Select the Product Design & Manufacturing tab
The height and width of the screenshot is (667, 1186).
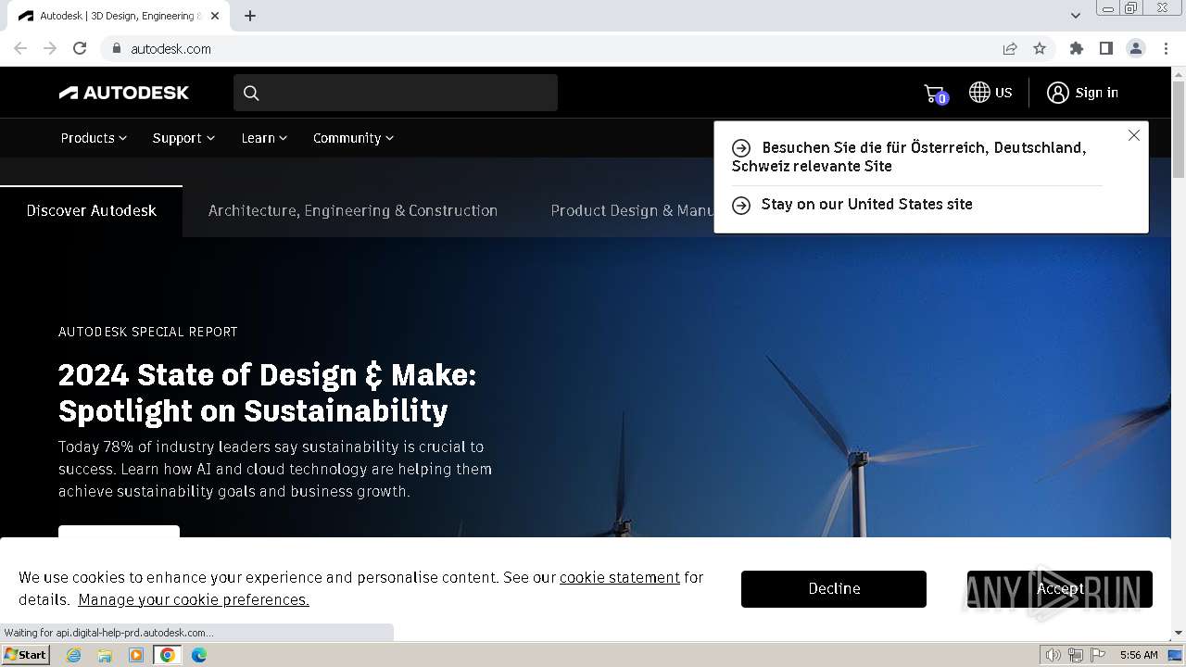tap(632, 211)
